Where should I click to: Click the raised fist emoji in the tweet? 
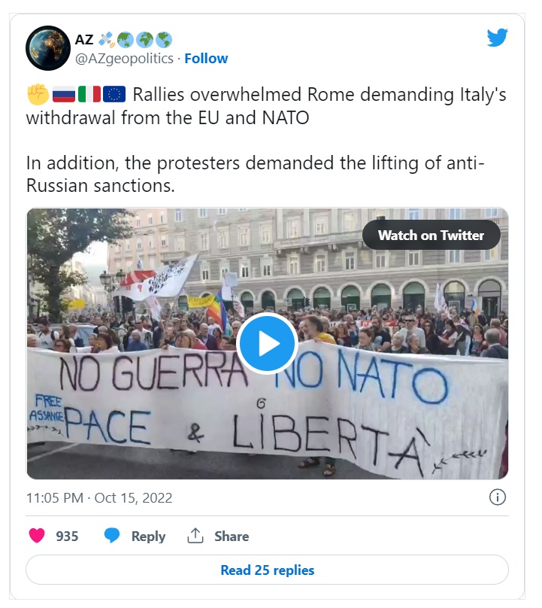[38, 95]
